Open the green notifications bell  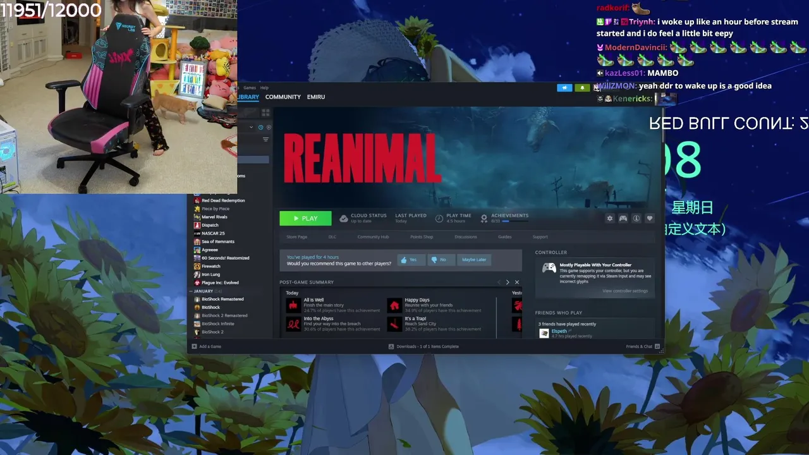coord(582,88)
